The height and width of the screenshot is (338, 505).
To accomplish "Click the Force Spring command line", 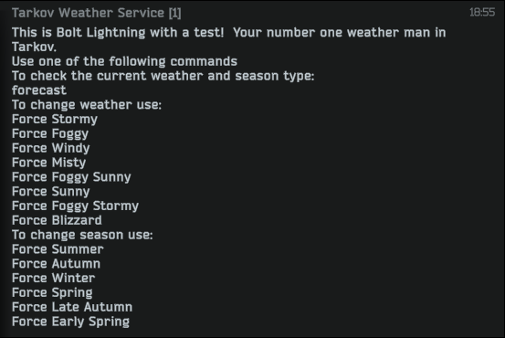I will pos(52,292).
